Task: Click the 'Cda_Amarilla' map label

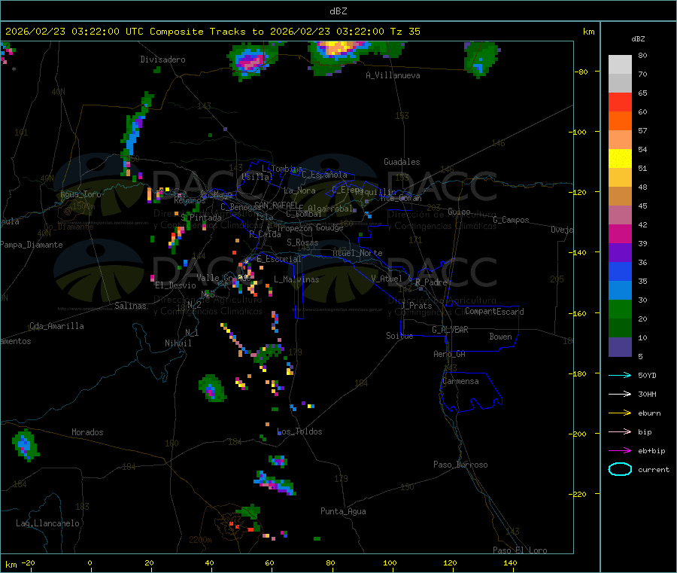Action: coord(56,326)
